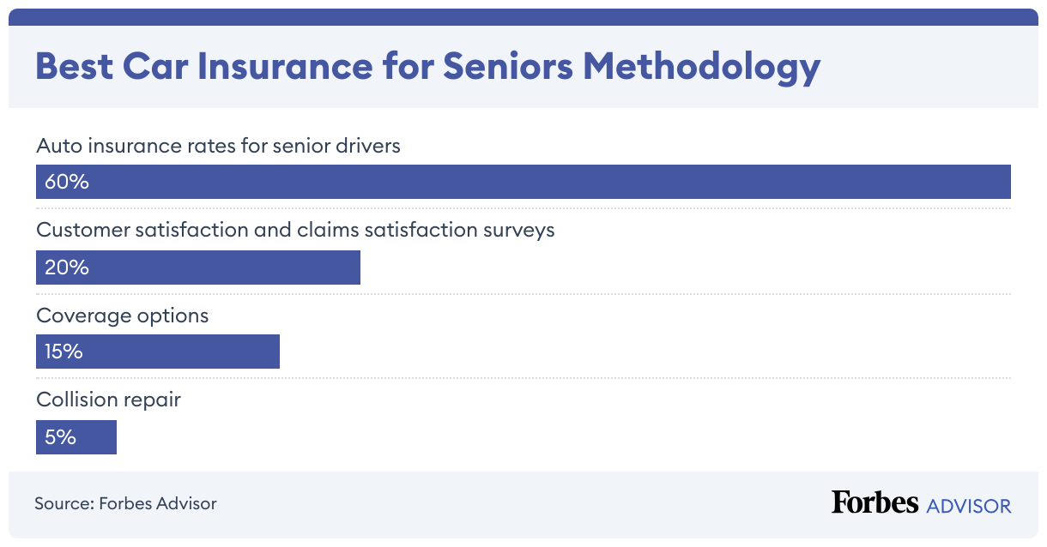Click the 60% value text
Screen dimensions: 1047x547
pos(67,182)
